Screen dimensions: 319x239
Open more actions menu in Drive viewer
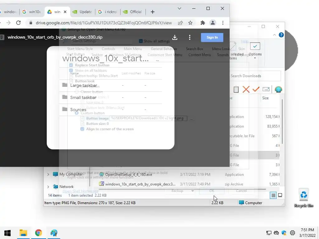tap(190, 37)
